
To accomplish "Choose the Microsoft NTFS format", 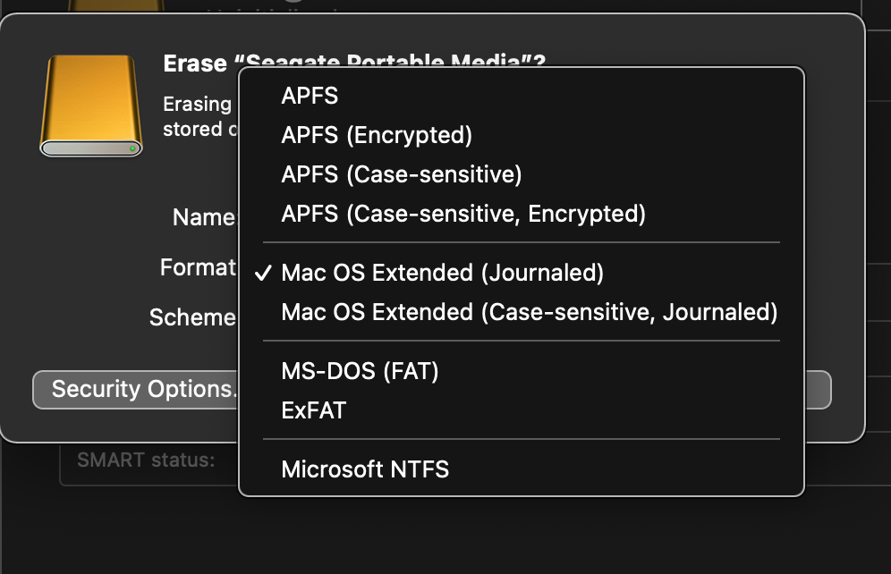I will pyautogui.click(x=365, y=469).
